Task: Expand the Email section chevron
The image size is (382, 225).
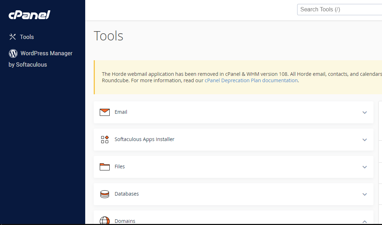Action: point(364,113)
